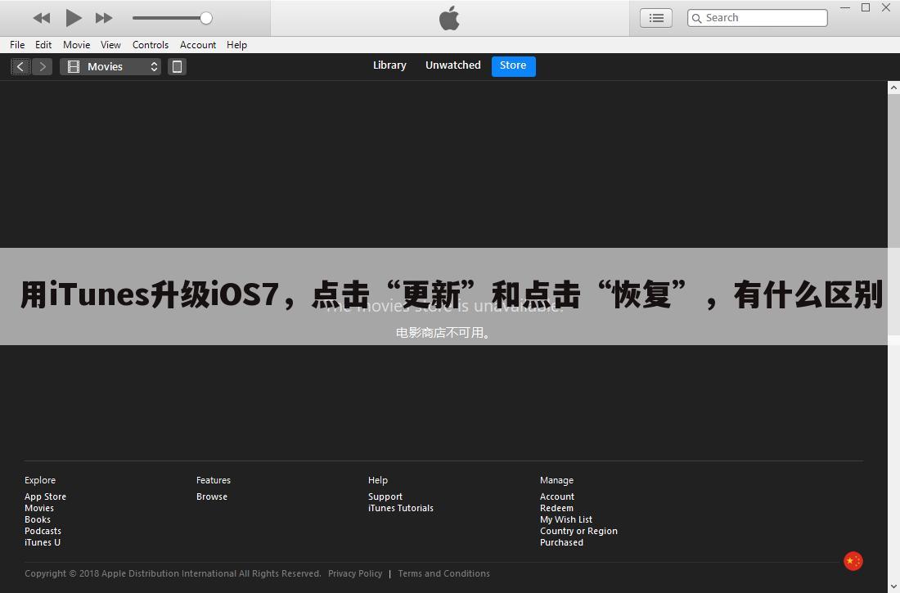Focus the Search input field
This screenshot has width=900, height=593.
click(x=757, y=18)
